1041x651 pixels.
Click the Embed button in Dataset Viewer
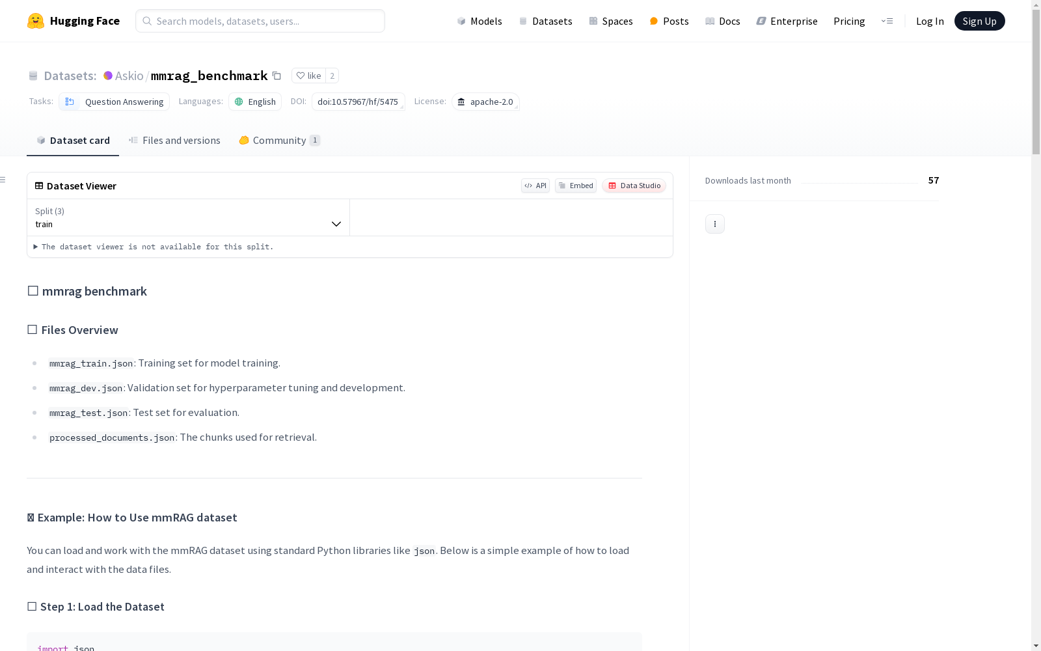[576, 186]
